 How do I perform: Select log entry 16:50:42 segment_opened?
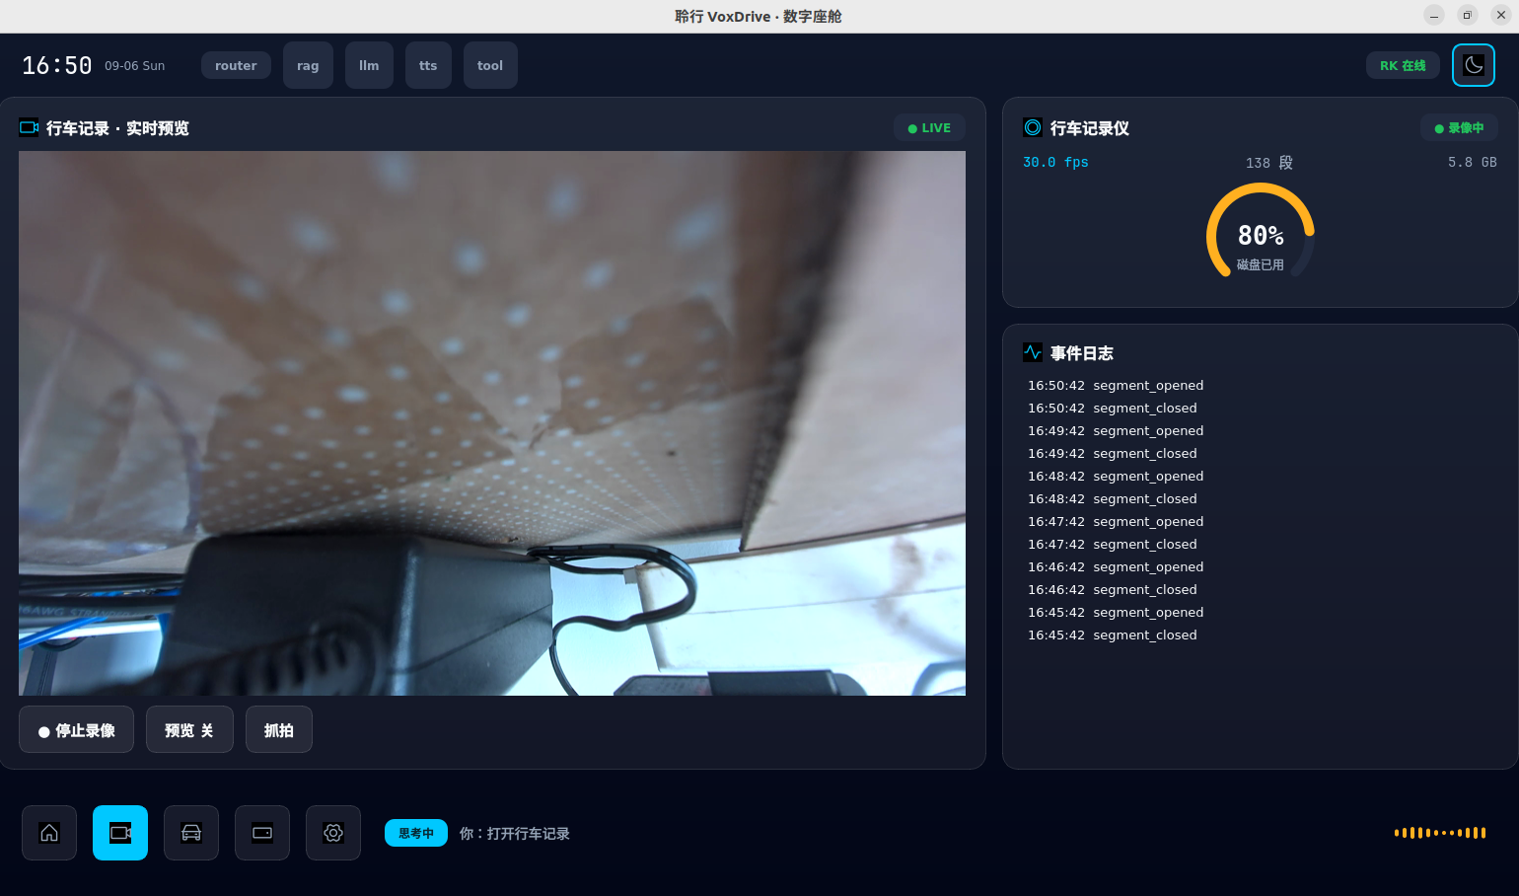[1116, 385]
